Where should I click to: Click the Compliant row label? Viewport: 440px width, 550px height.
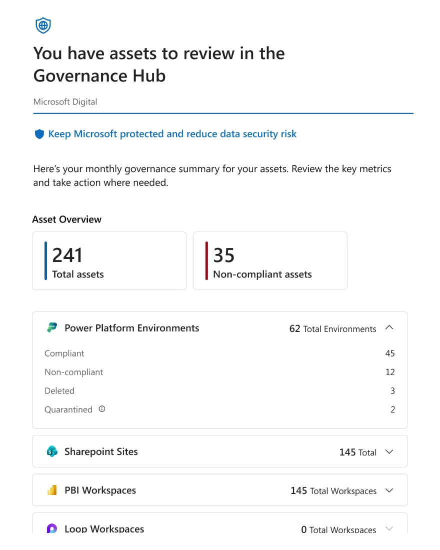coord(64,353)
